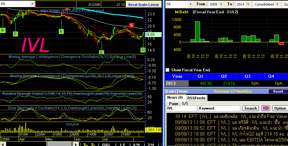Click the horizontal chart scrollbar thumb
The width and height of the screenshot is (288, 146).
pyautogui.click(x=60, y=144)
